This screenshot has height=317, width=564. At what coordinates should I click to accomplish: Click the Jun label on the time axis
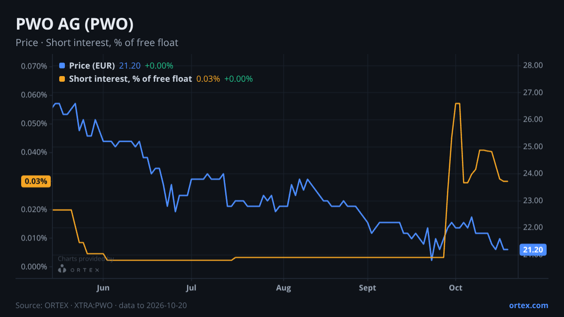[103, 288]
